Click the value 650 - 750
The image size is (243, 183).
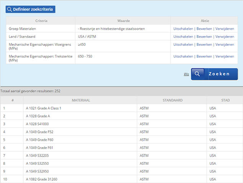[x=85, y=56]
